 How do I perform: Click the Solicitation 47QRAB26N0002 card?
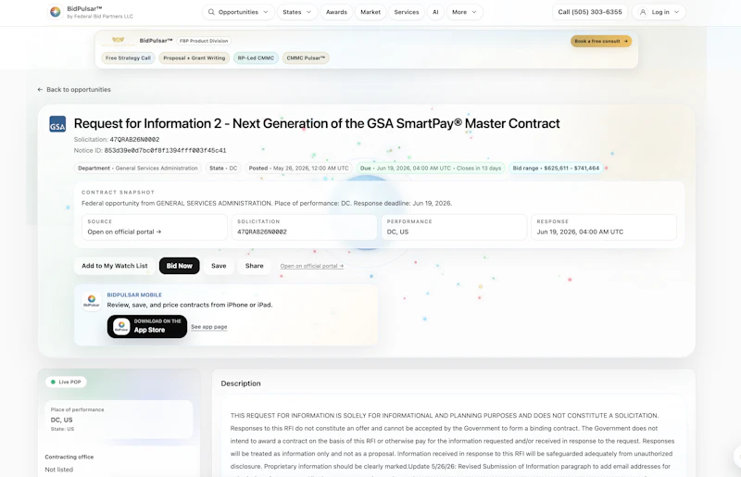[304, 227]
